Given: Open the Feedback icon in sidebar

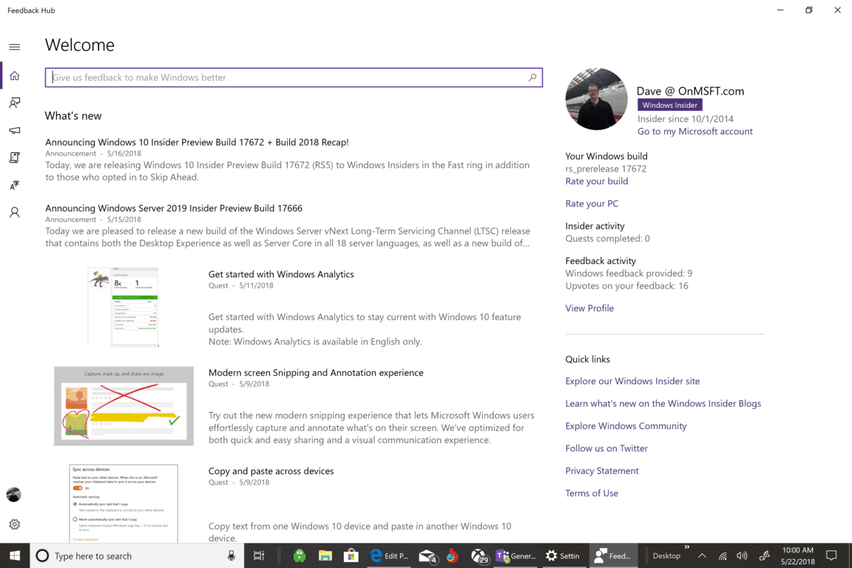Looking at the screenshot, I should (x=15, y=103).
